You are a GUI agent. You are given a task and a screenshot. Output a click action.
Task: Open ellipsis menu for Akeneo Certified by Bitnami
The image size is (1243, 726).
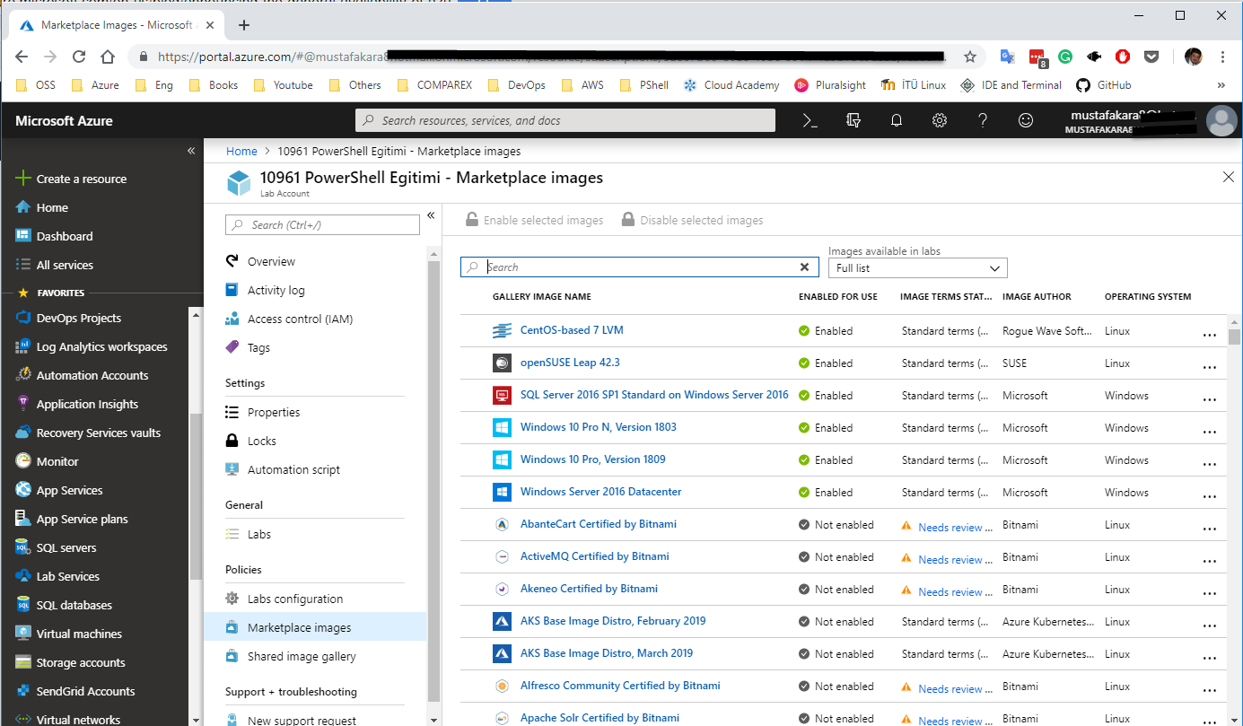(1210, 592)
